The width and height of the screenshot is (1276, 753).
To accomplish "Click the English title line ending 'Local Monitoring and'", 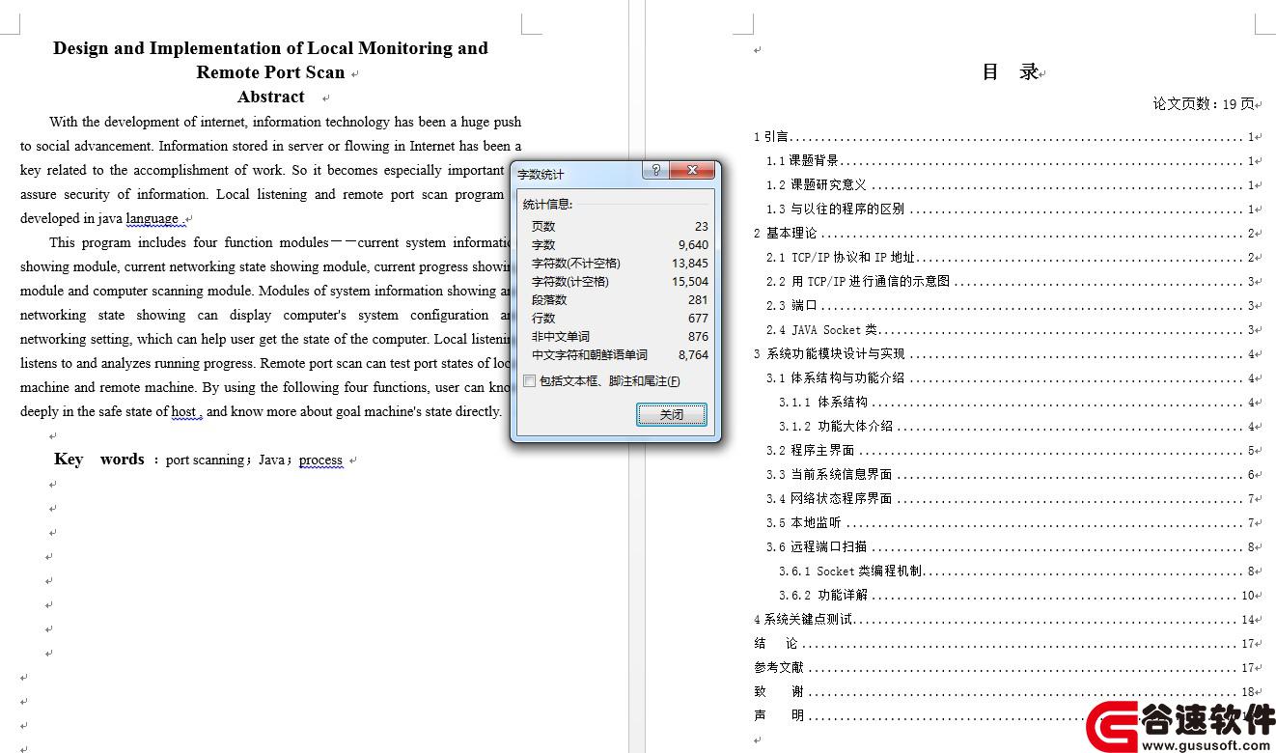I will coord(270,48).
